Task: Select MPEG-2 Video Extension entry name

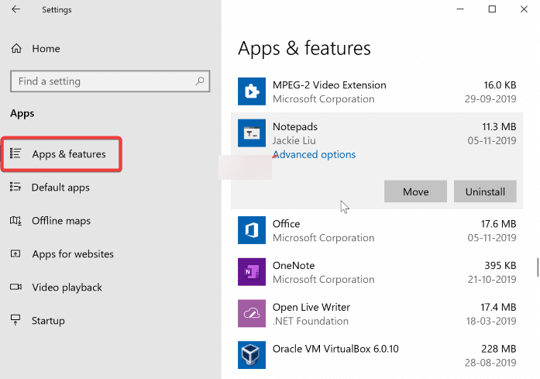Action: point(329,85)
